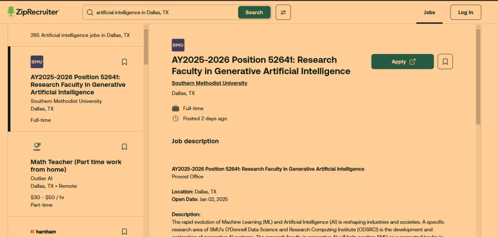Apply to the Research Faculty position
Image resolution: width=498 pixels, height=237 pixels.
click(403, 62)
